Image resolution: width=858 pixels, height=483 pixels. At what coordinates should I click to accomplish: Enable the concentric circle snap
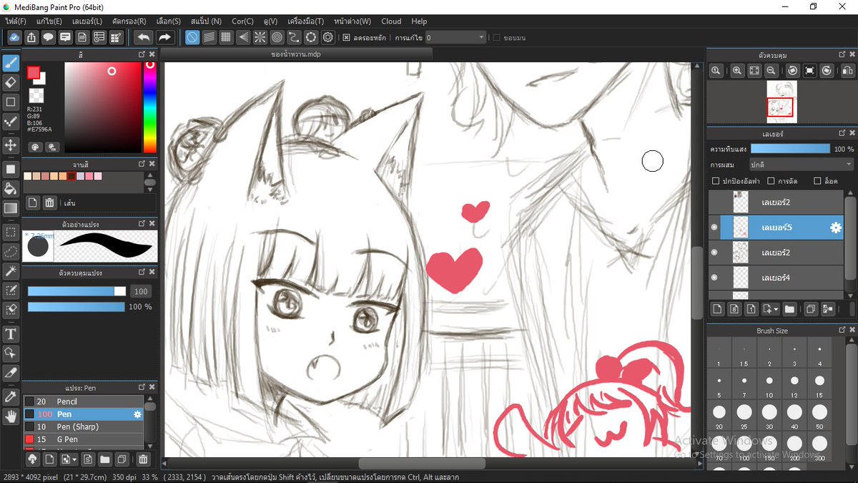277,37
